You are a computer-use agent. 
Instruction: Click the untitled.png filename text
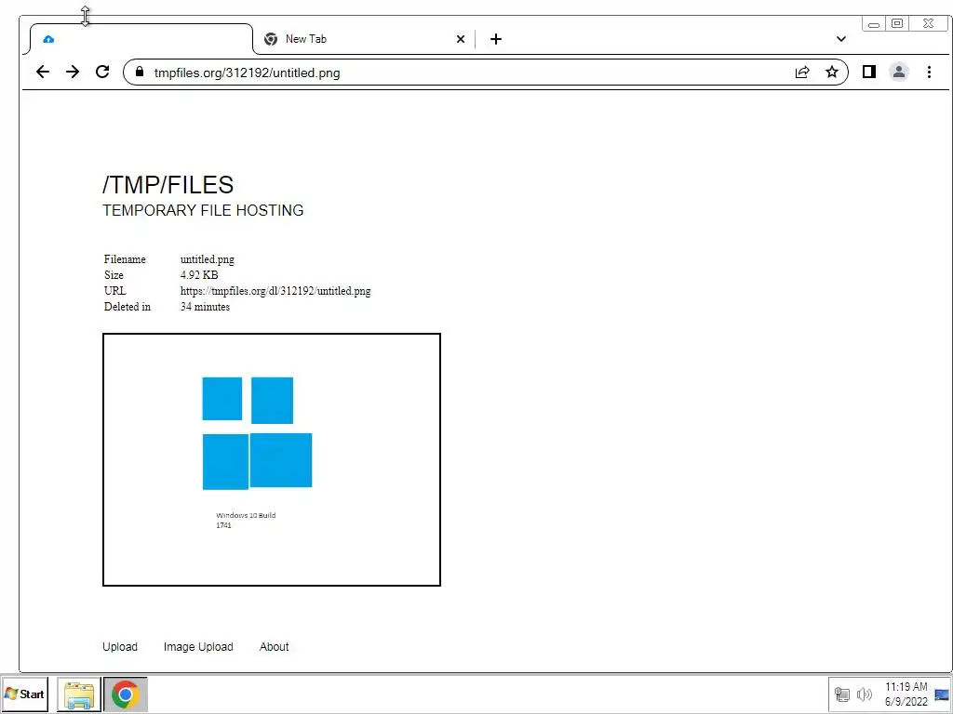coord(208,259)
